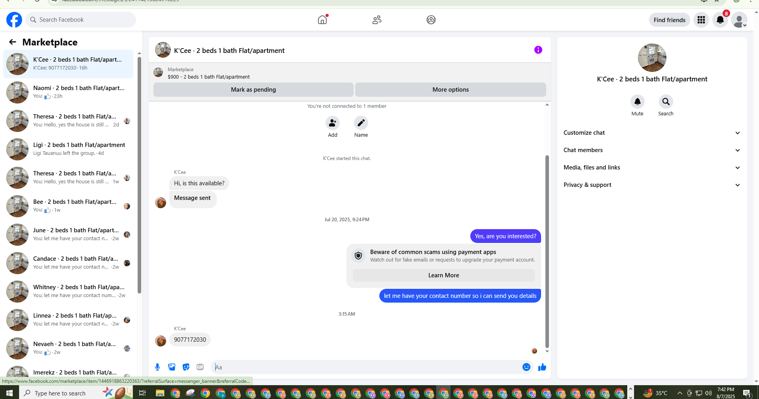Image resolution: width=759 pixels, height=399 pixels.
Task: Open the Groups icon in top navigation
Action: click(431, 20)
